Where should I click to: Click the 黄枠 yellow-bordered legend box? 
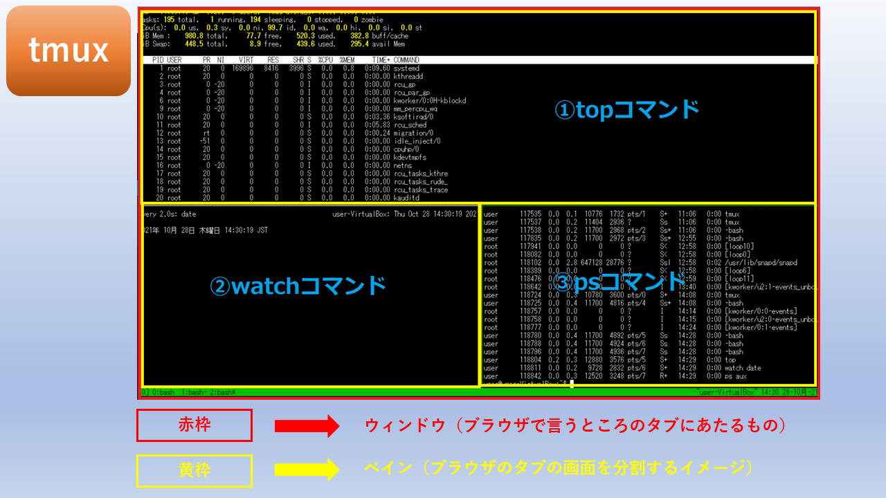[x=195, y=470]
